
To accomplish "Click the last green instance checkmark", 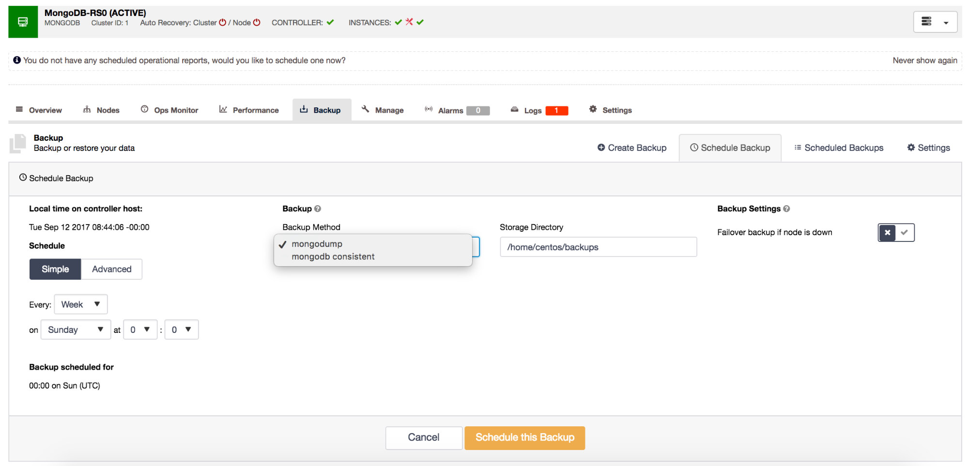I will coord(420,22).
